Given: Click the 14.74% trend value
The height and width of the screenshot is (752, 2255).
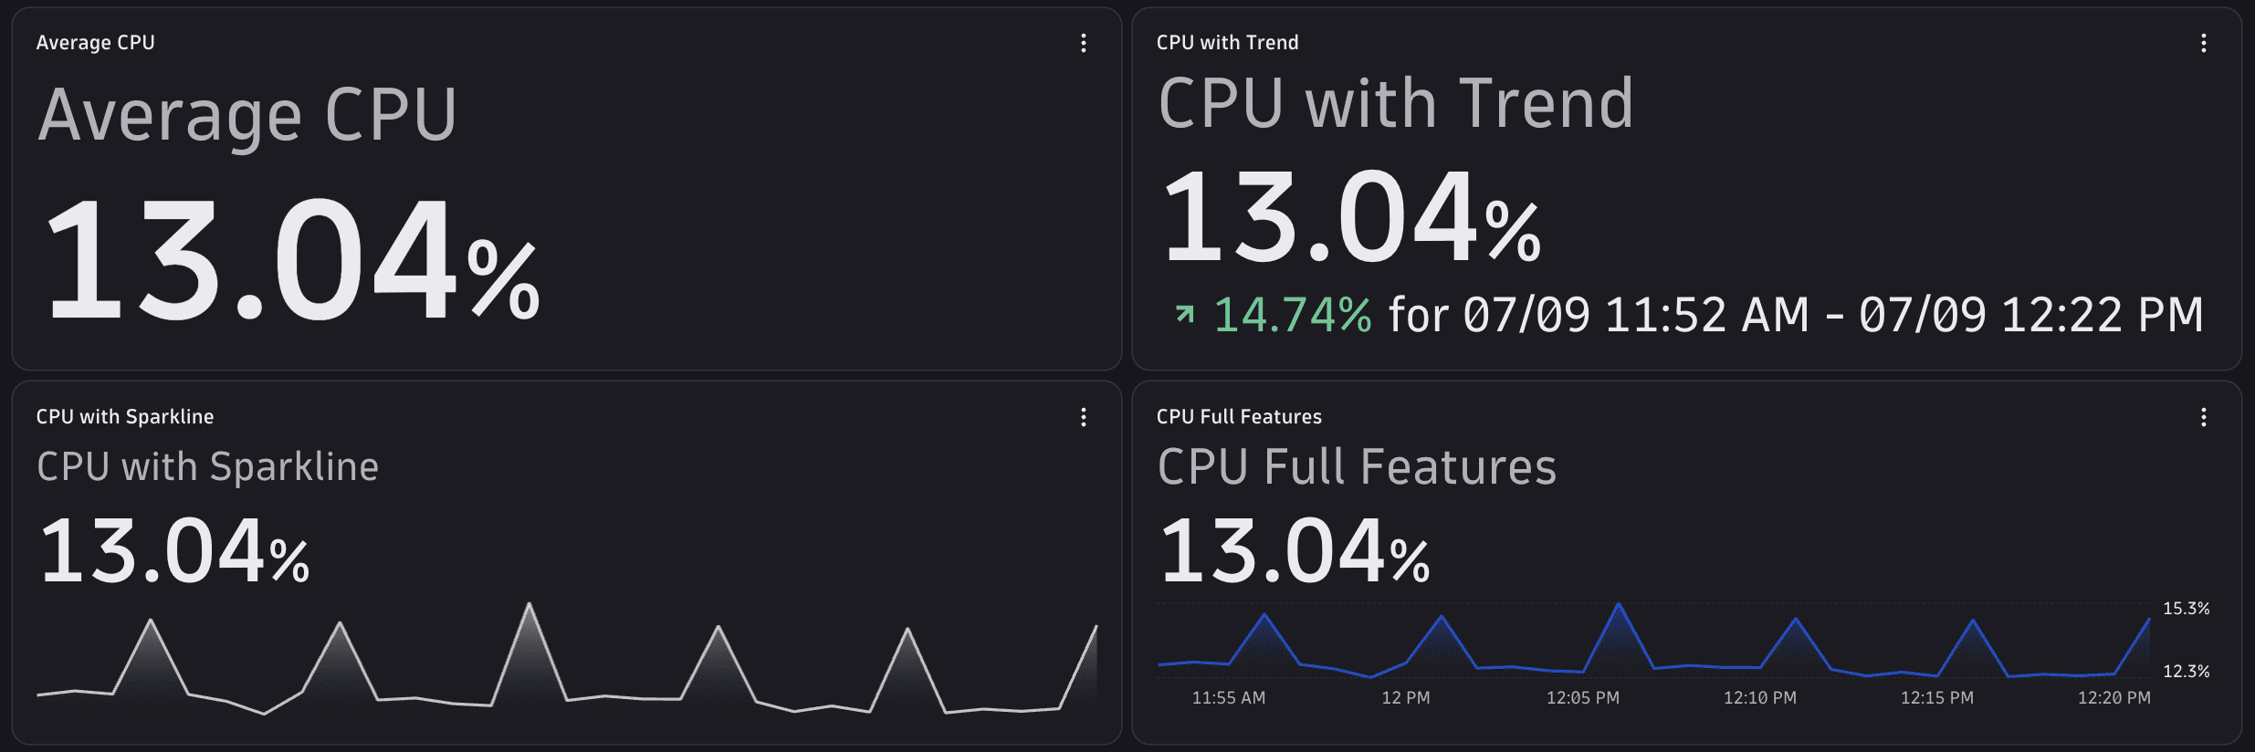Looking at the screenshot, I should pyautogui.click(x=1292, y=315).
